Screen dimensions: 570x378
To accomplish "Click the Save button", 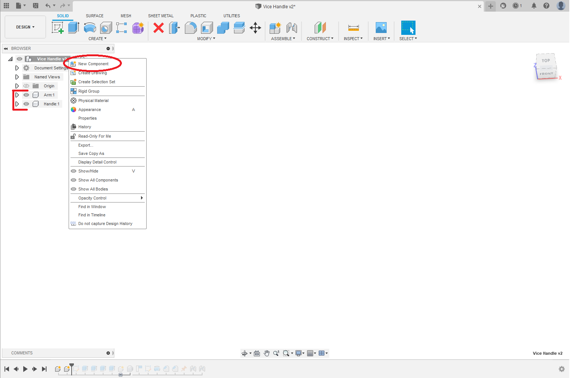I will pyautogui.click(x=36, y=6).
